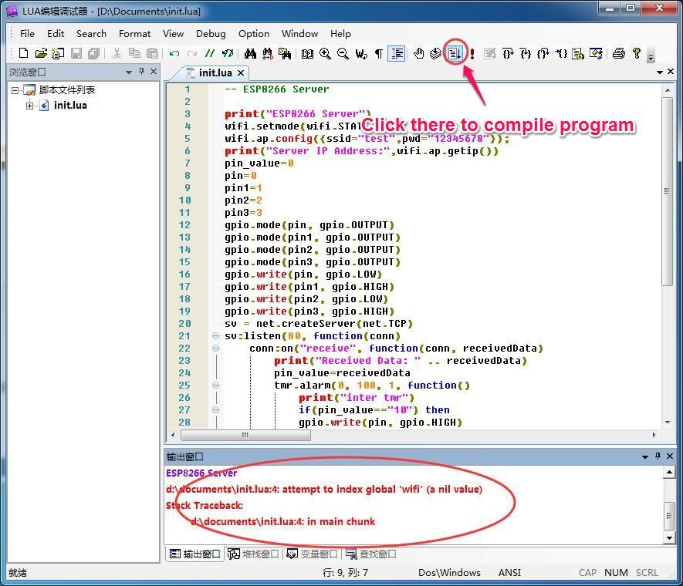The width and height of the screenshot is (683, 586).
Task: Toggle paragraph marks with the pilcrow icon
Action: coord(378,53)
